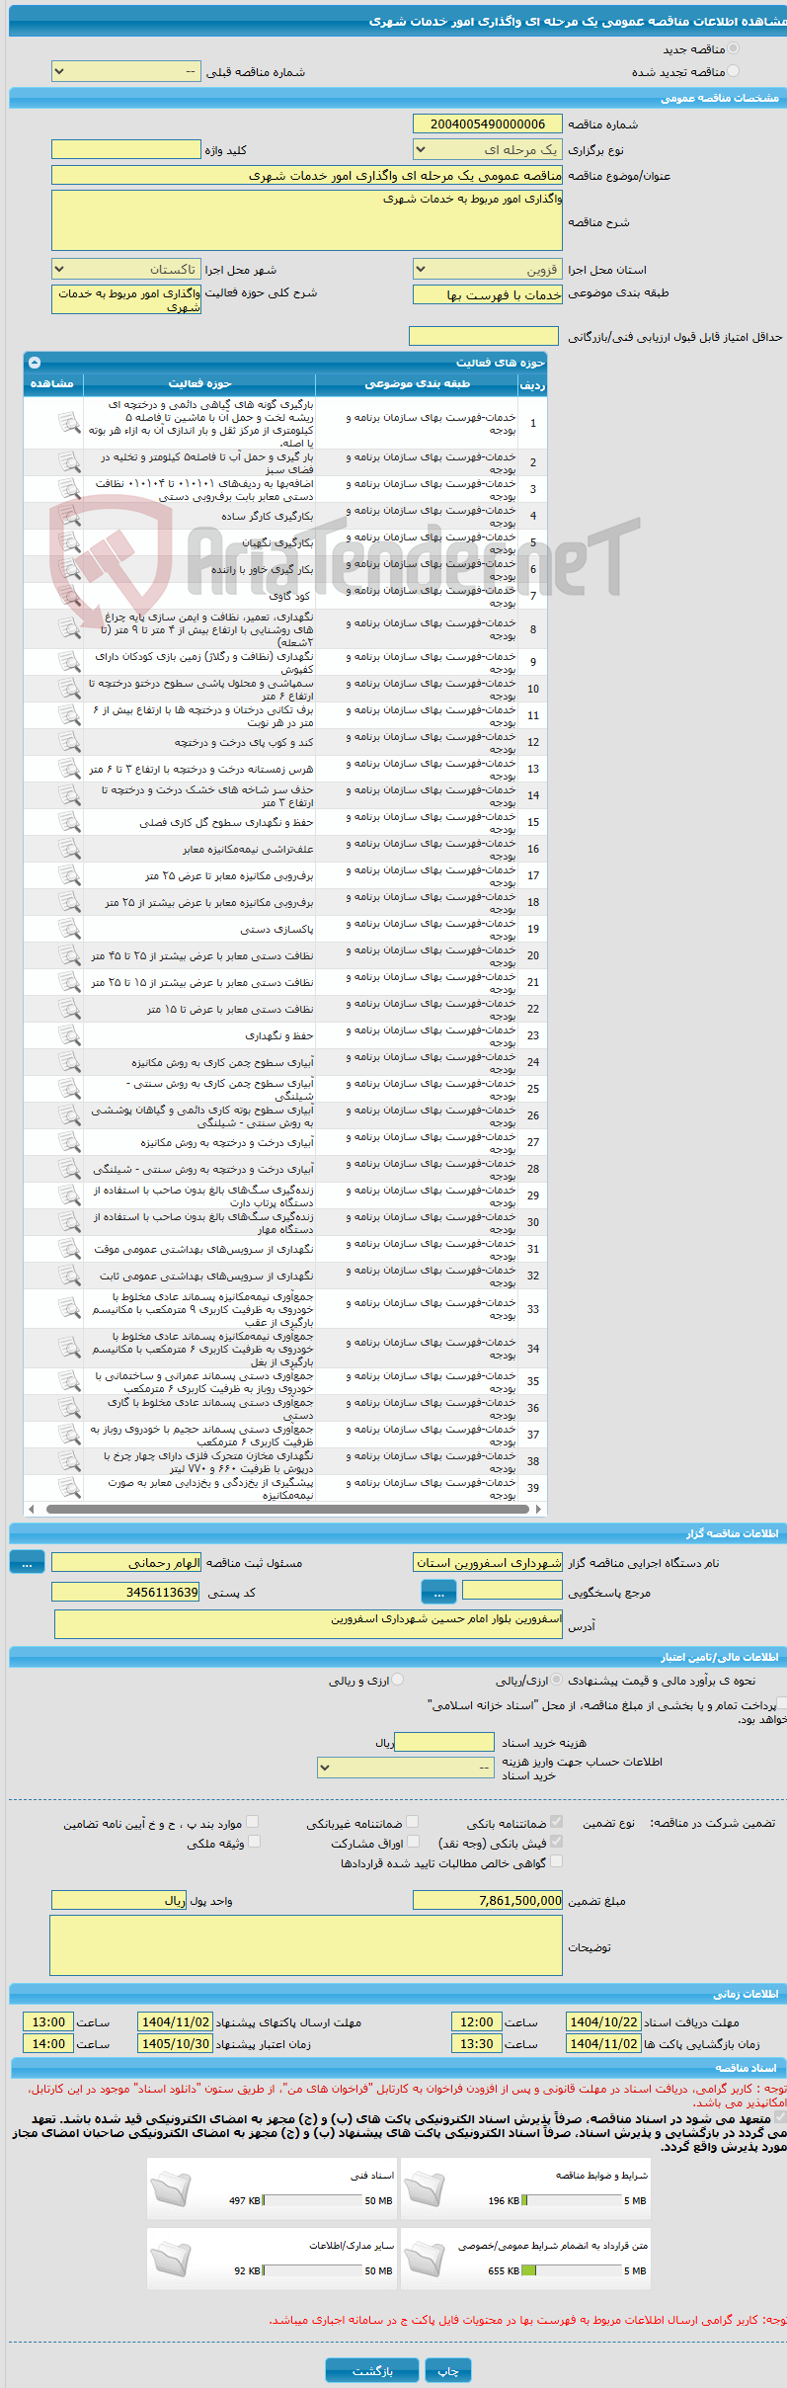The height and width of the screenshot is (2388, 787).
Task: Open the سایر مدارک/اطلاعات folder
Action: (171, 2258)
